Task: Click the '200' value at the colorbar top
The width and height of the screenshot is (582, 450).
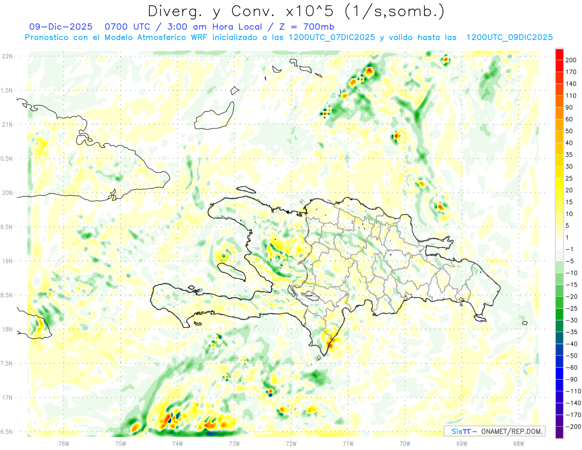Action: point(571,60)
